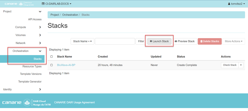Click the DAIR Cloud footer logo
This screenshot has height=111, width=248.
pyautogui.click(x=26, y=103)
